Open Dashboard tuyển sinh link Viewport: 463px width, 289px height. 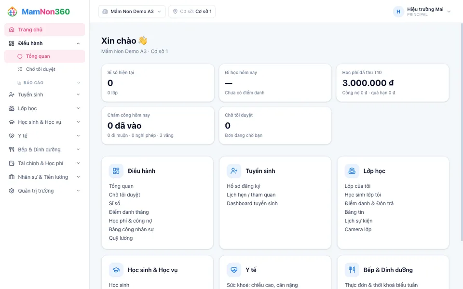(252, 203)
